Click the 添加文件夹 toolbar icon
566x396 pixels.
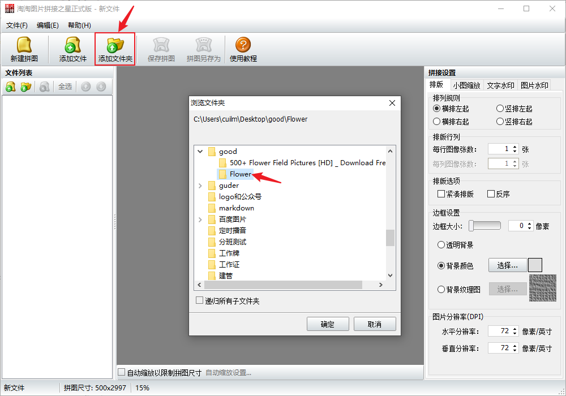click(115, 49)
